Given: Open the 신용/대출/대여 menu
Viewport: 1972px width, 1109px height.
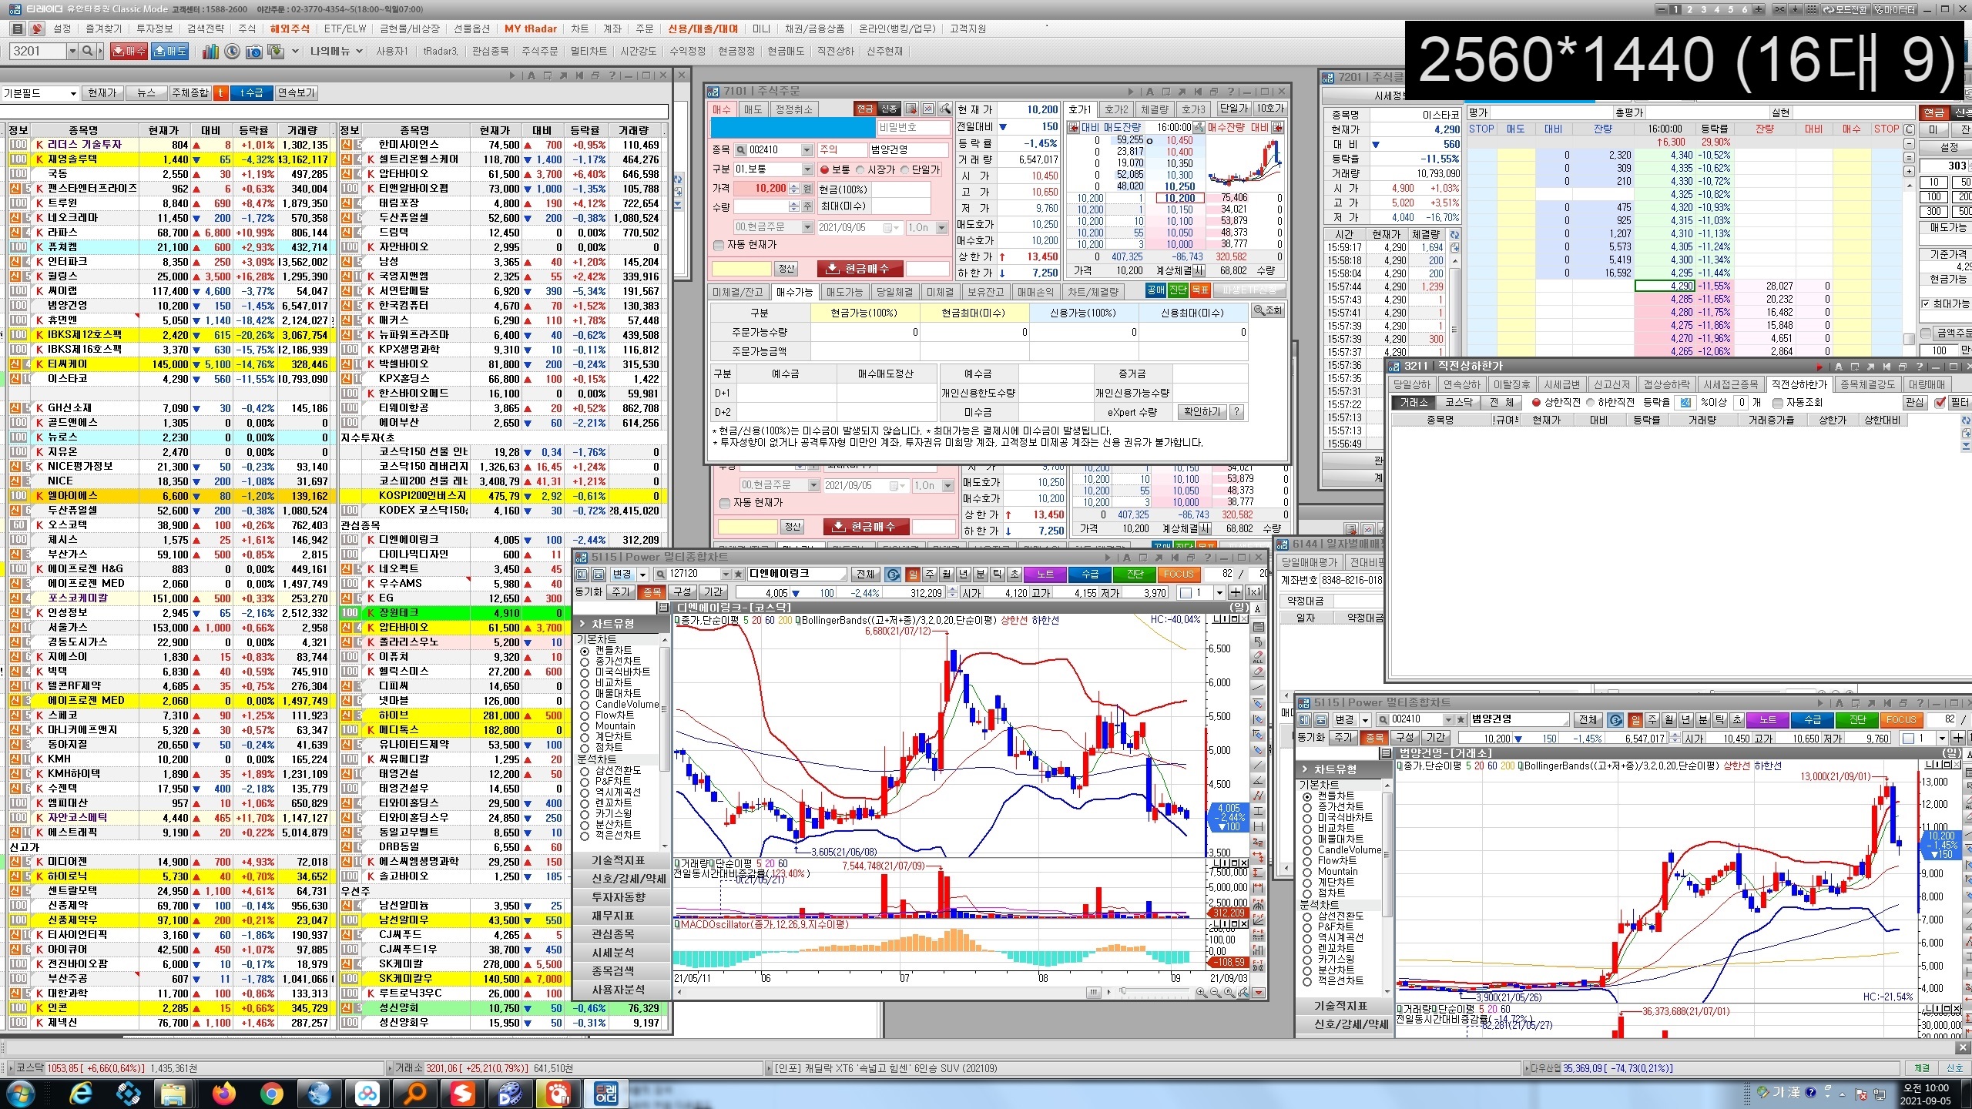Looking at the screenshot, I should (703, 29).
